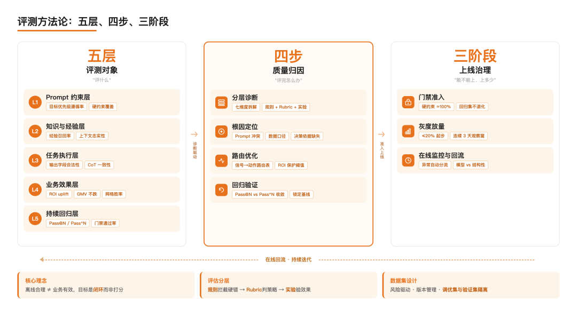Image resolution: width=577 pixels, height=310 pixels.
Task: Click the 根因定位 target icon
Action: [221, 131]
